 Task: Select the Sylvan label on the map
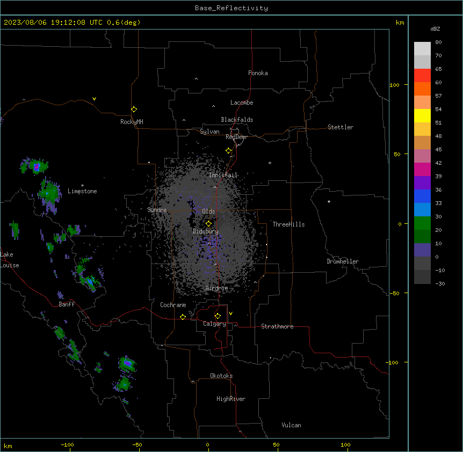coord(209,132)
